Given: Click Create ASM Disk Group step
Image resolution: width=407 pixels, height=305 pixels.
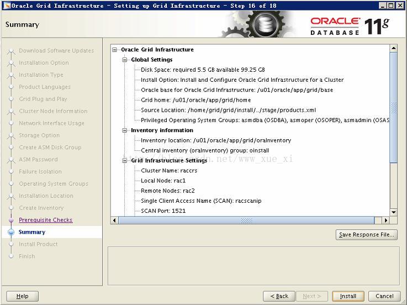Looking at the screenshot, I should 50,148.
